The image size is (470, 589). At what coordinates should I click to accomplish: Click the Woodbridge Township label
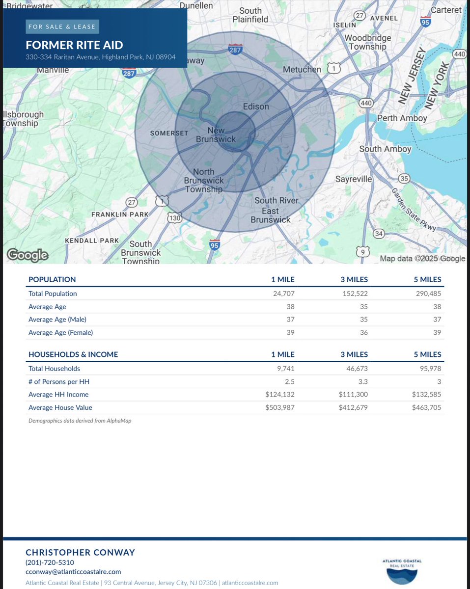click(x=368, y=42)
